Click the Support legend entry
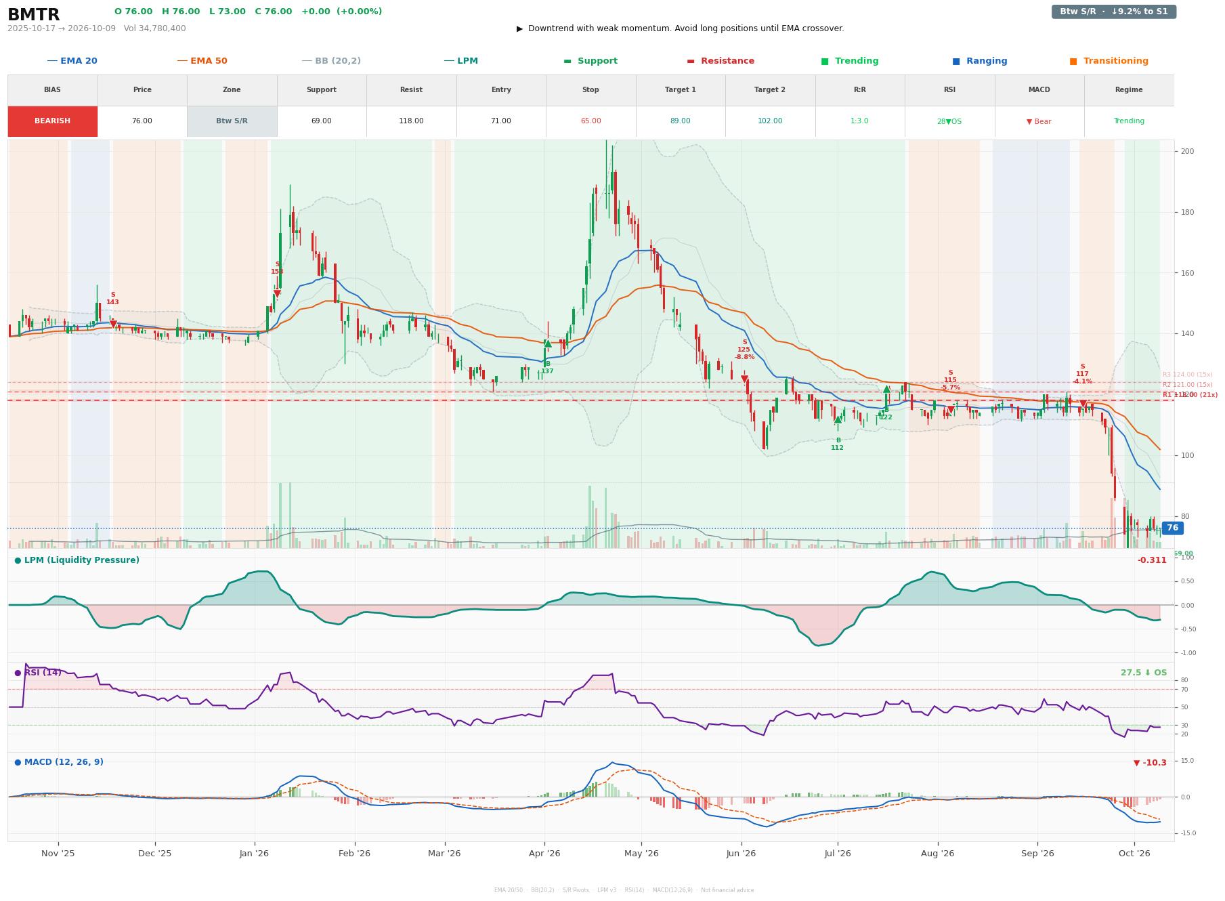 point(590,61)
